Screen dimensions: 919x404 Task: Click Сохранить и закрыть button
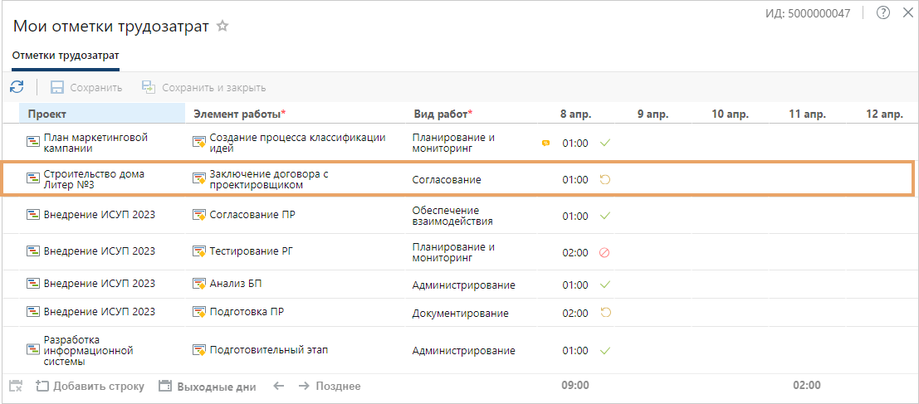tap(203, 87)
